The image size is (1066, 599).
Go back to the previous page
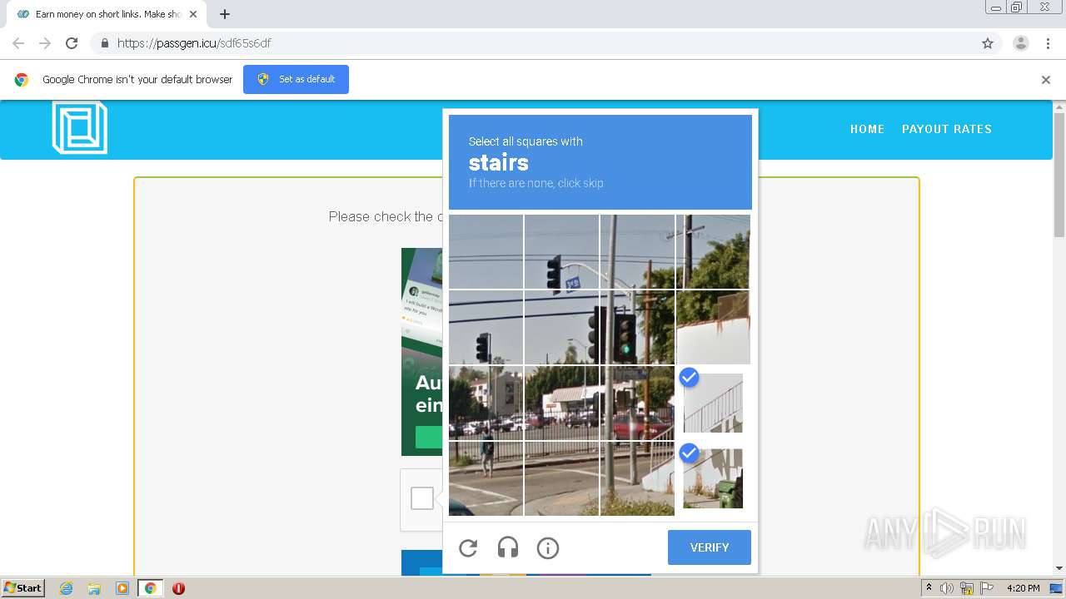(x=18, y=43)
